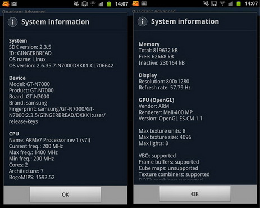
Task: Select the OS version 2.6.35.7-N7000DXKK1 line
Action: pos(61,66)
